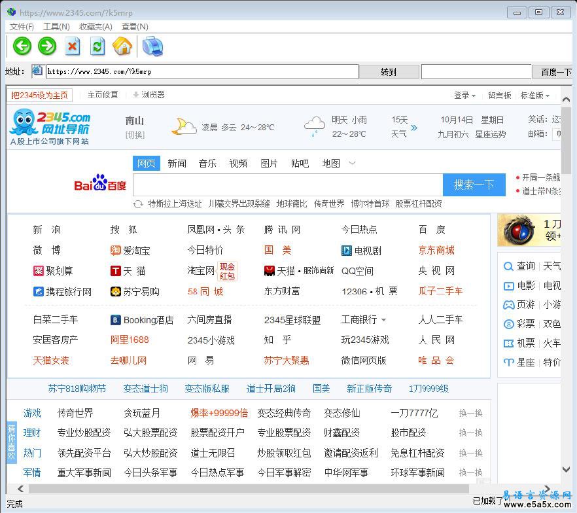The width and height of the screenshot is (577, 513).
Task: Open the 查看(N) menu
Action: 135,26
